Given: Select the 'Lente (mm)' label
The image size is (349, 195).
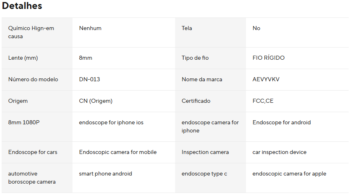Looking at the screenshot, I should (x=23, y=58).
